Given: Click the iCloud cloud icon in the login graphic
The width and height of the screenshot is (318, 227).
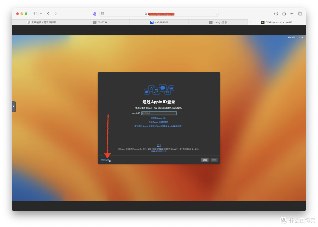Looking at the screenshot, I should [x=146, y=91].
